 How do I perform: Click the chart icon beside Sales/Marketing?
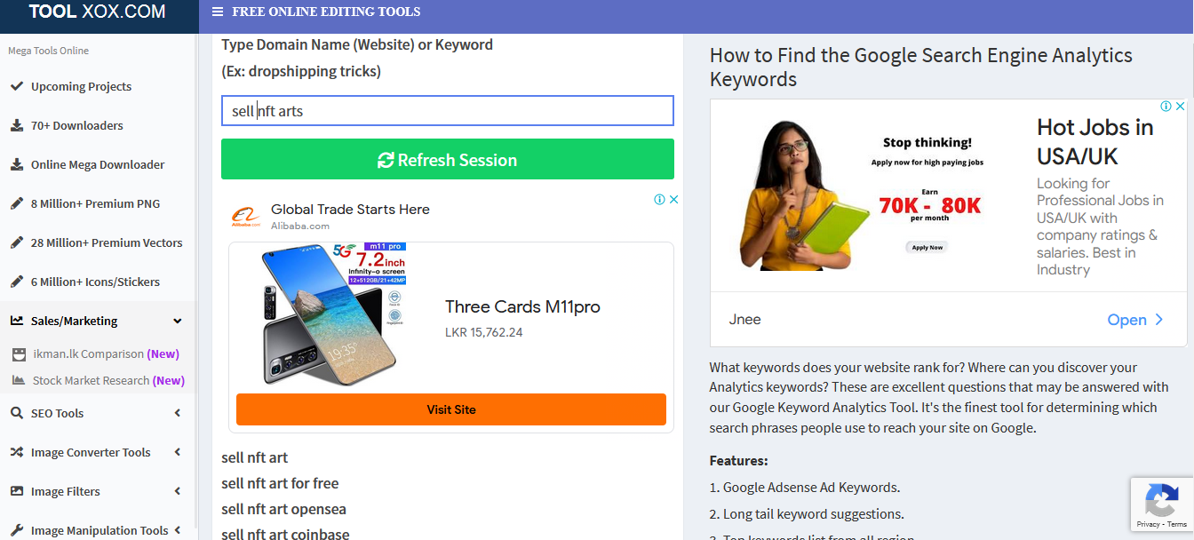pyautogui.click(x=16, y=321)
